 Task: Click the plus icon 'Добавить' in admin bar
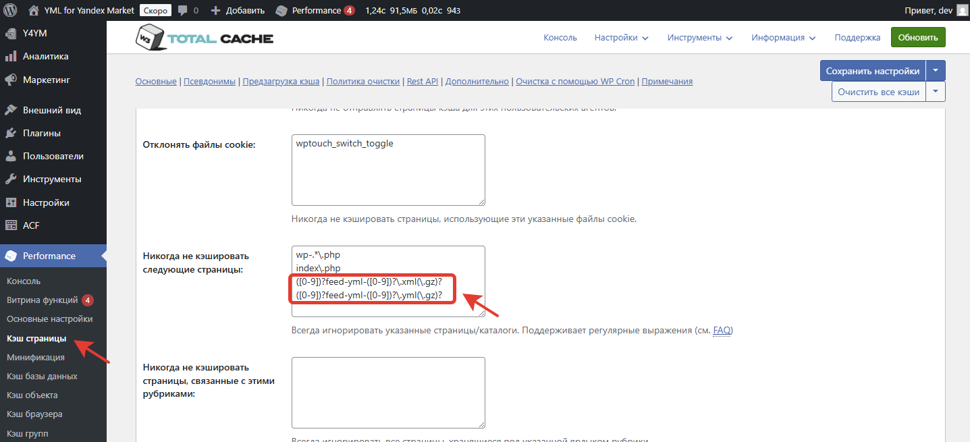216,11
